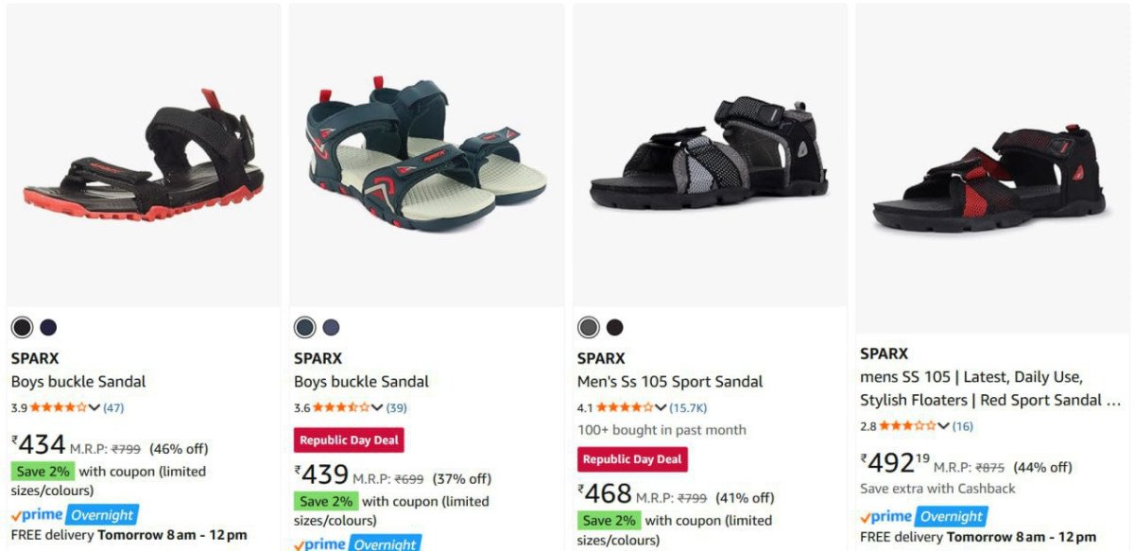Image resolution: width=1134 pixels, height=551 pixels.
Task: Expand 3.6 star rating popover arrow
Action: [x=377, y=407]
